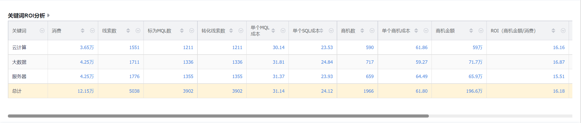Open the 关键词 column dropdown menu
The width and height of the screenshot is (581, 123).
[x=42, y=31]
